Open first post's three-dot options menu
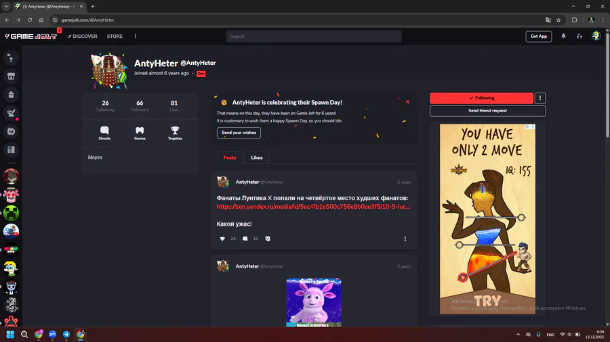The height and width of the screenshot is (342, 610). (405, 239)
